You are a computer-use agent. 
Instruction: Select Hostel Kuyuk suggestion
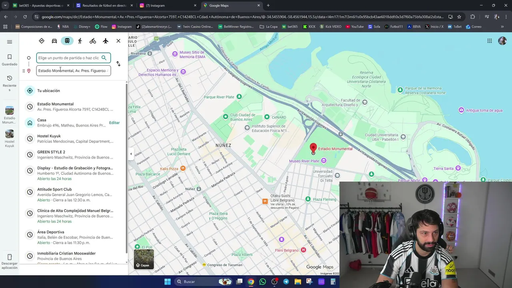pos(73,138)
